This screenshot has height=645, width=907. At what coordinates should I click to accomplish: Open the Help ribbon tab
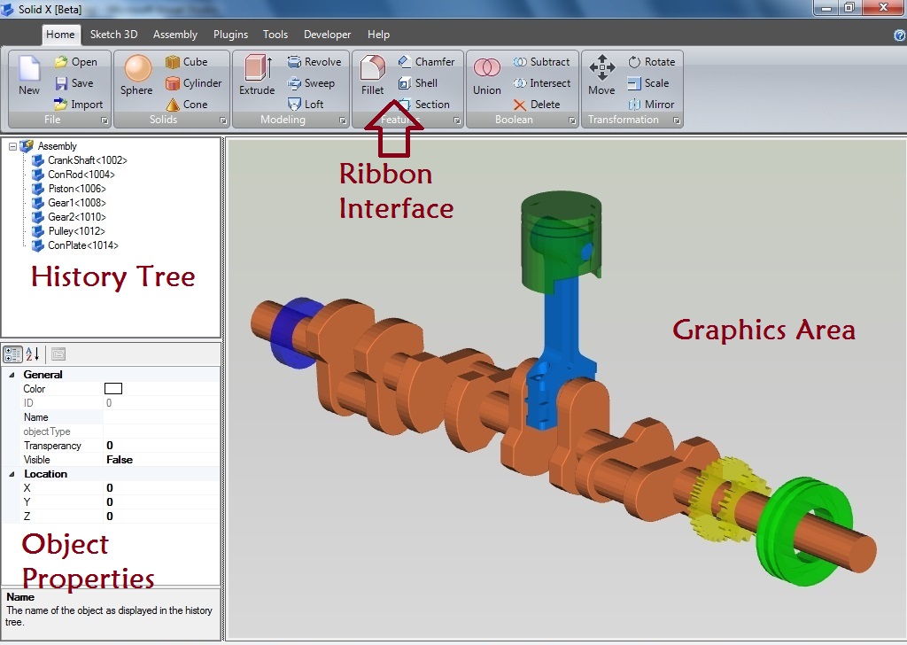(x=378, y=35)
